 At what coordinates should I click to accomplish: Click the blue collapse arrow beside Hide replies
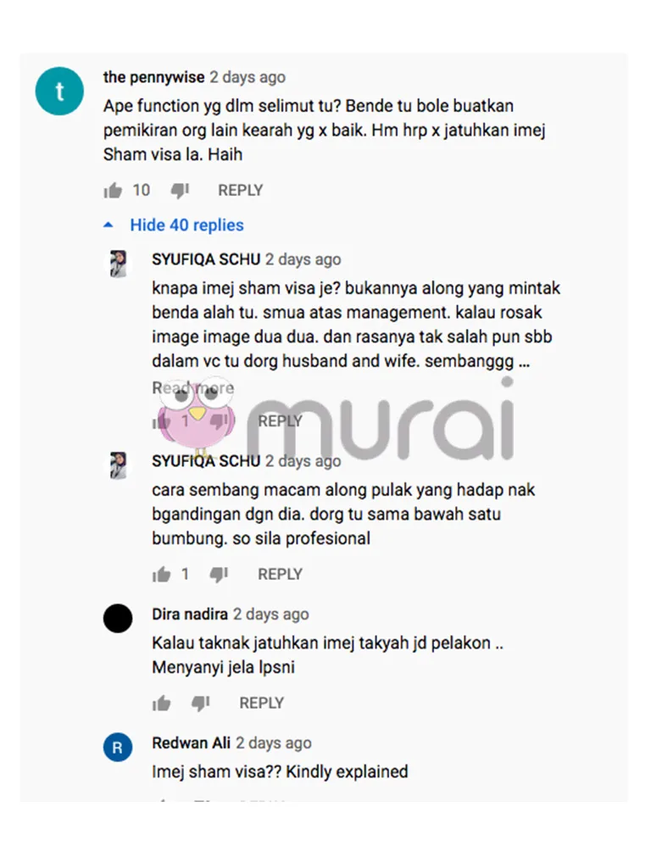pyautogui.click(x=108, y=225)
